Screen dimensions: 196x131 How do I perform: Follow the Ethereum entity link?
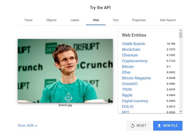(x=130, y=55)
